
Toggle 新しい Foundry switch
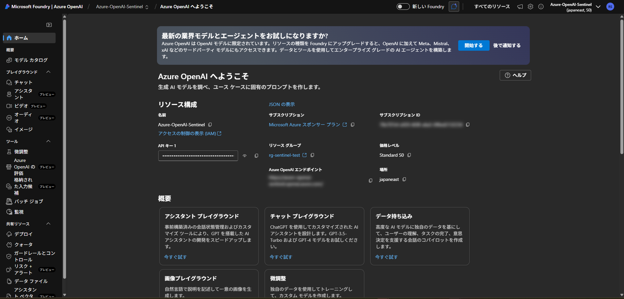pos(403,7)
